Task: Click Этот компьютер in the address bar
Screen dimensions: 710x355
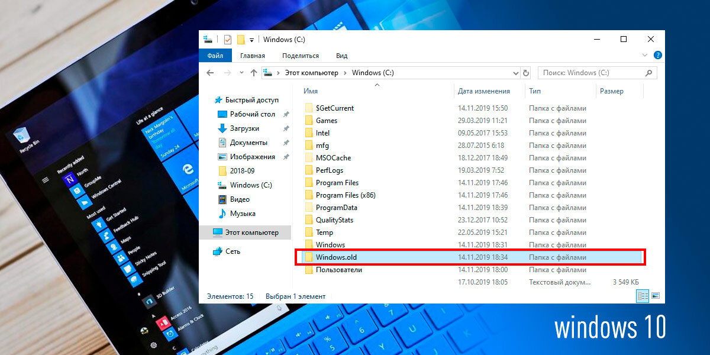Action: [x=312, y=73]
